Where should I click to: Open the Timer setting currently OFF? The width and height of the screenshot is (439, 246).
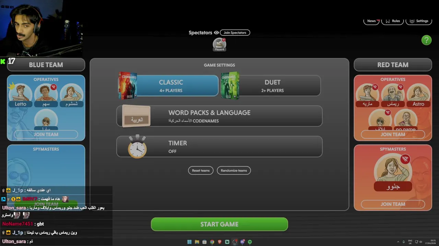pos(219,147)
